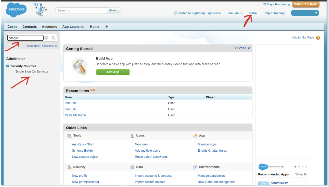The image size is (329, 187).
Task: Select the second AppExchange carousel dot
Action: (299, 167)
